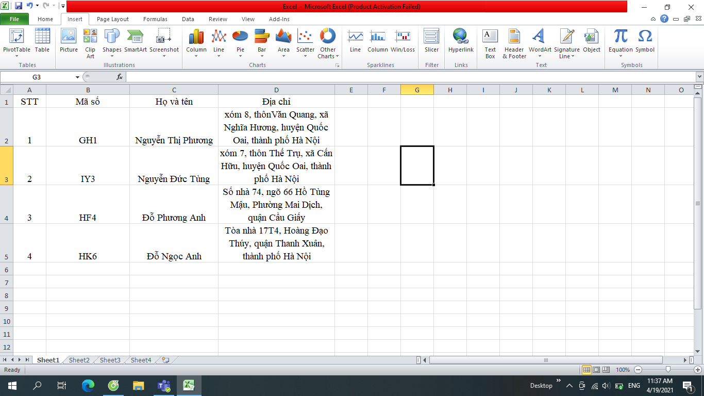This screenshot has height=396, width=704.
Task: Click the 100% zoom level
Action: [x=623, y=370]
